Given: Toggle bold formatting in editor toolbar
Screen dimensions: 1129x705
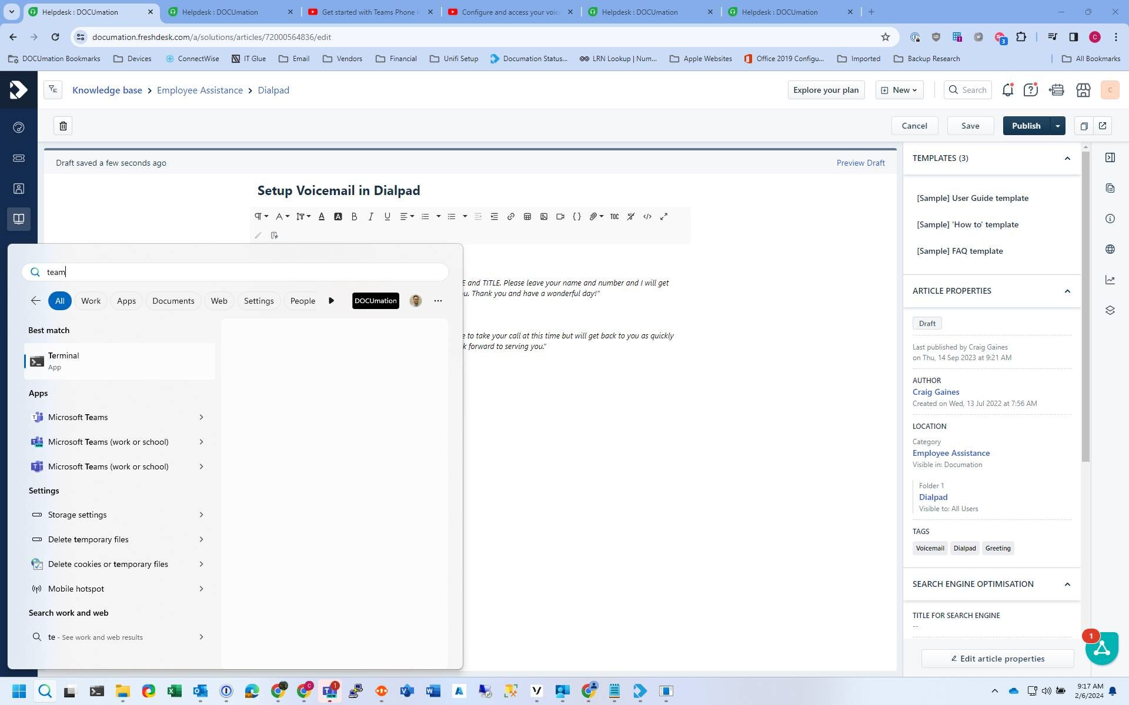Looking at the screenshot, I should (x=354, y=217).
